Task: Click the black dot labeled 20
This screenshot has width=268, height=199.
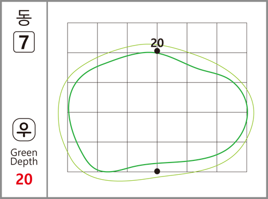Action: 157,51
